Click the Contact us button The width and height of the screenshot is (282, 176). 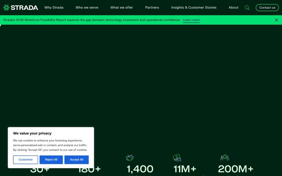(x=267, y=7)
